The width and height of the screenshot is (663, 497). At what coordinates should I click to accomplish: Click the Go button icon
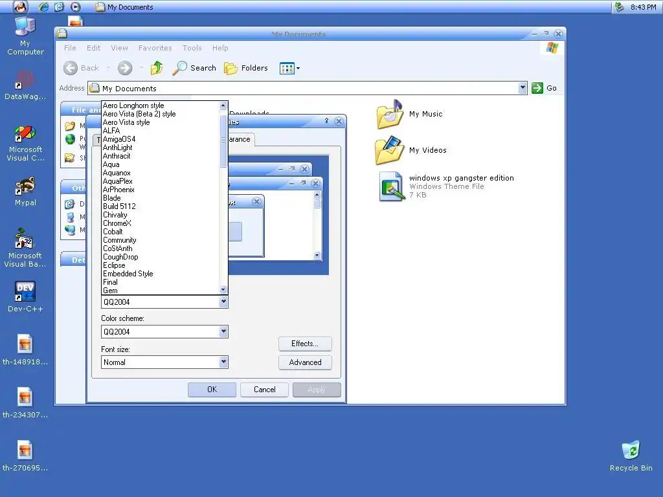pyautogui.click(x=537, y=88)
